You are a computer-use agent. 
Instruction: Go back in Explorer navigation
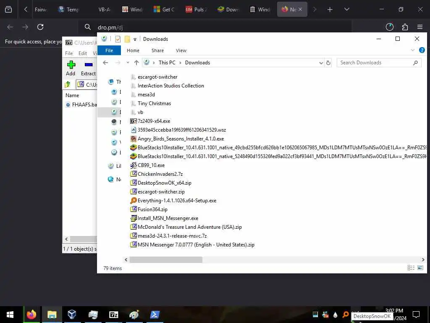[105, 63]
